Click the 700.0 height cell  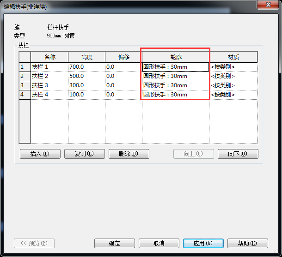86,67
